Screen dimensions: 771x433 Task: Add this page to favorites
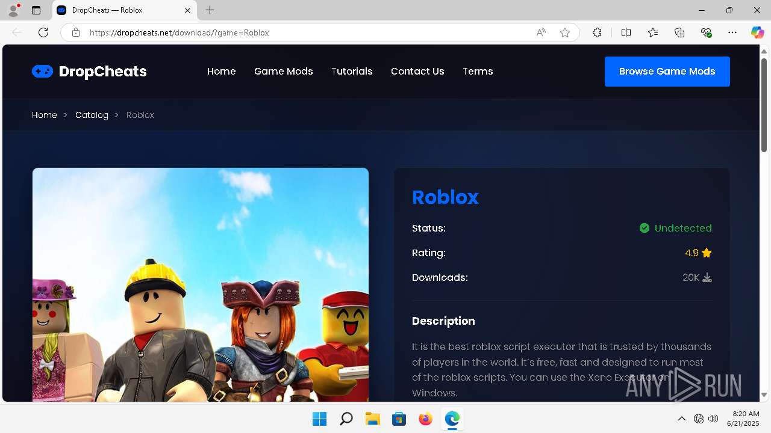point(565,32)
